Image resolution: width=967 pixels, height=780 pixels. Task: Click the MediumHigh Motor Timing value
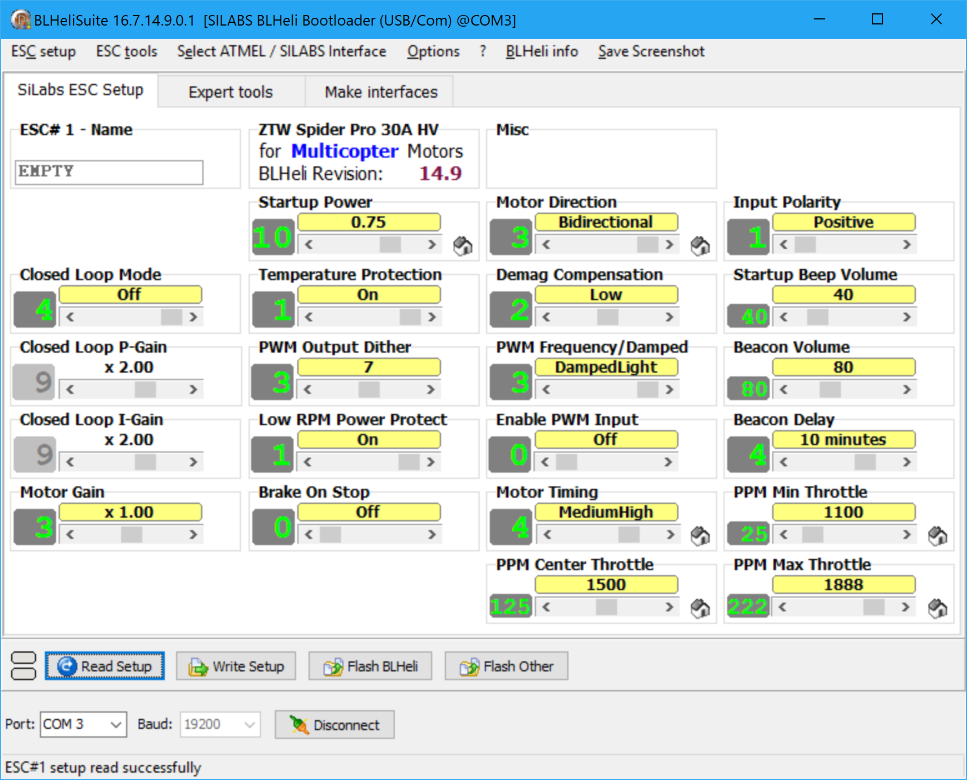click(606, 512)
